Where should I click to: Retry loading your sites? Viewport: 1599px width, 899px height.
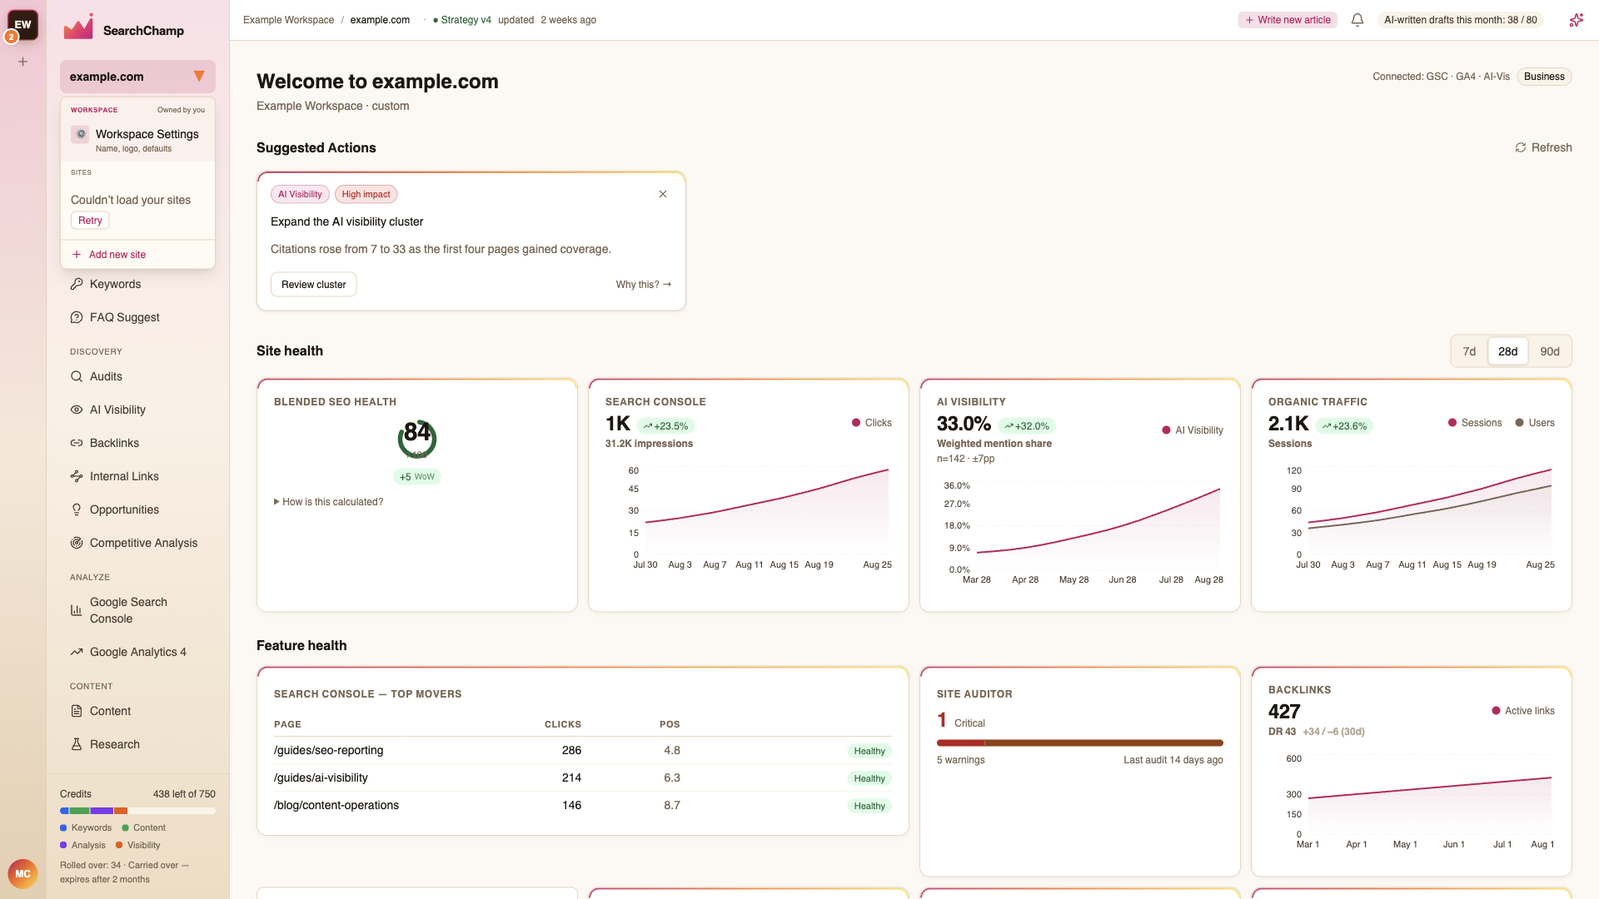(90, 221)
